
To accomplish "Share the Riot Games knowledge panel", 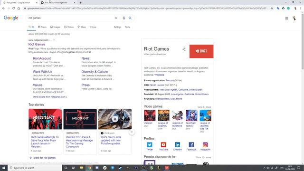I will click(x=184, y=49).
